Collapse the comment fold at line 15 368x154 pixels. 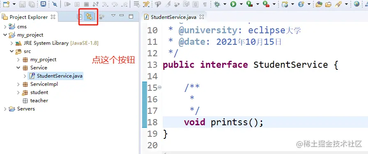pos(160,87)
